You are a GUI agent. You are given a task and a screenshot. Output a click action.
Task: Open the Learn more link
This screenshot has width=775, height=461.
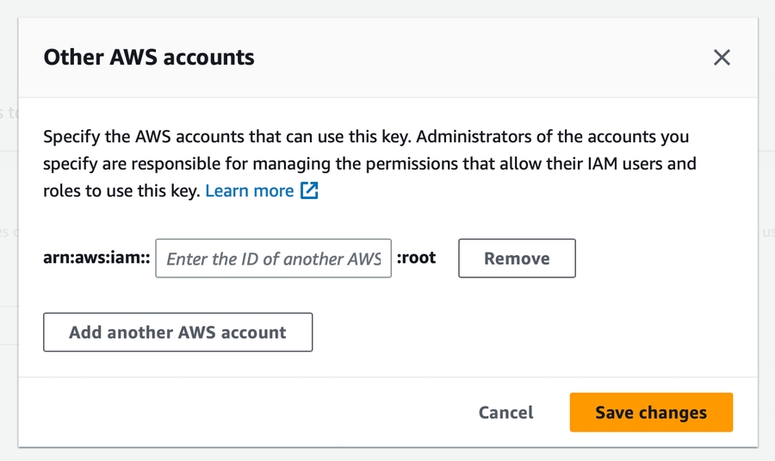(x=250, y=190)
